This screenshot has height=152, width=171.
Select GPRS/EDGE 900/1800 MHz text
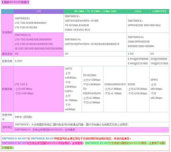(144, 25)
